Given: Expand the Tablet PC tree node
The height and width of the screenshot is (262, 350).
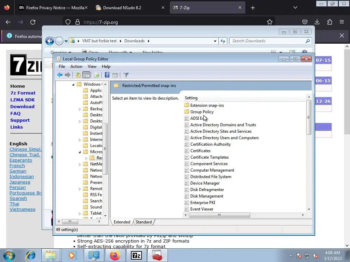Looking at the screenshot, I should 80,214.
